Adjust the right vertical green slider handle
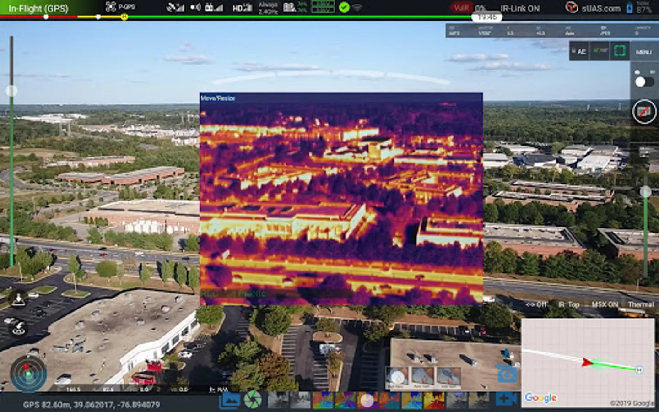Viewport: 659px width, 412px height. (646, 191)
